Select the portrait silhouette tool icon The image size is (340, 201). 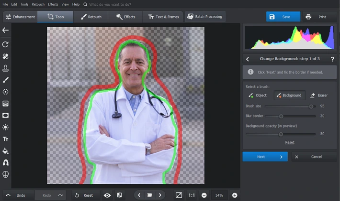pos(6,162)
